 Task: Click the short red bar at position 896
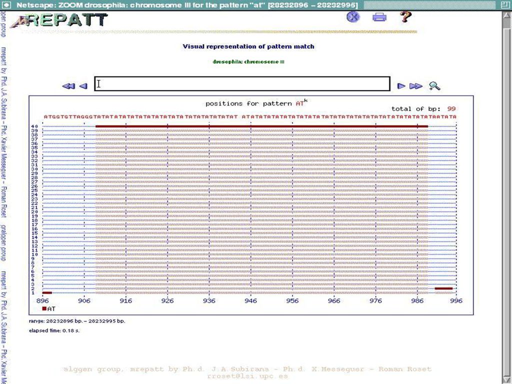tap(47, 293)
